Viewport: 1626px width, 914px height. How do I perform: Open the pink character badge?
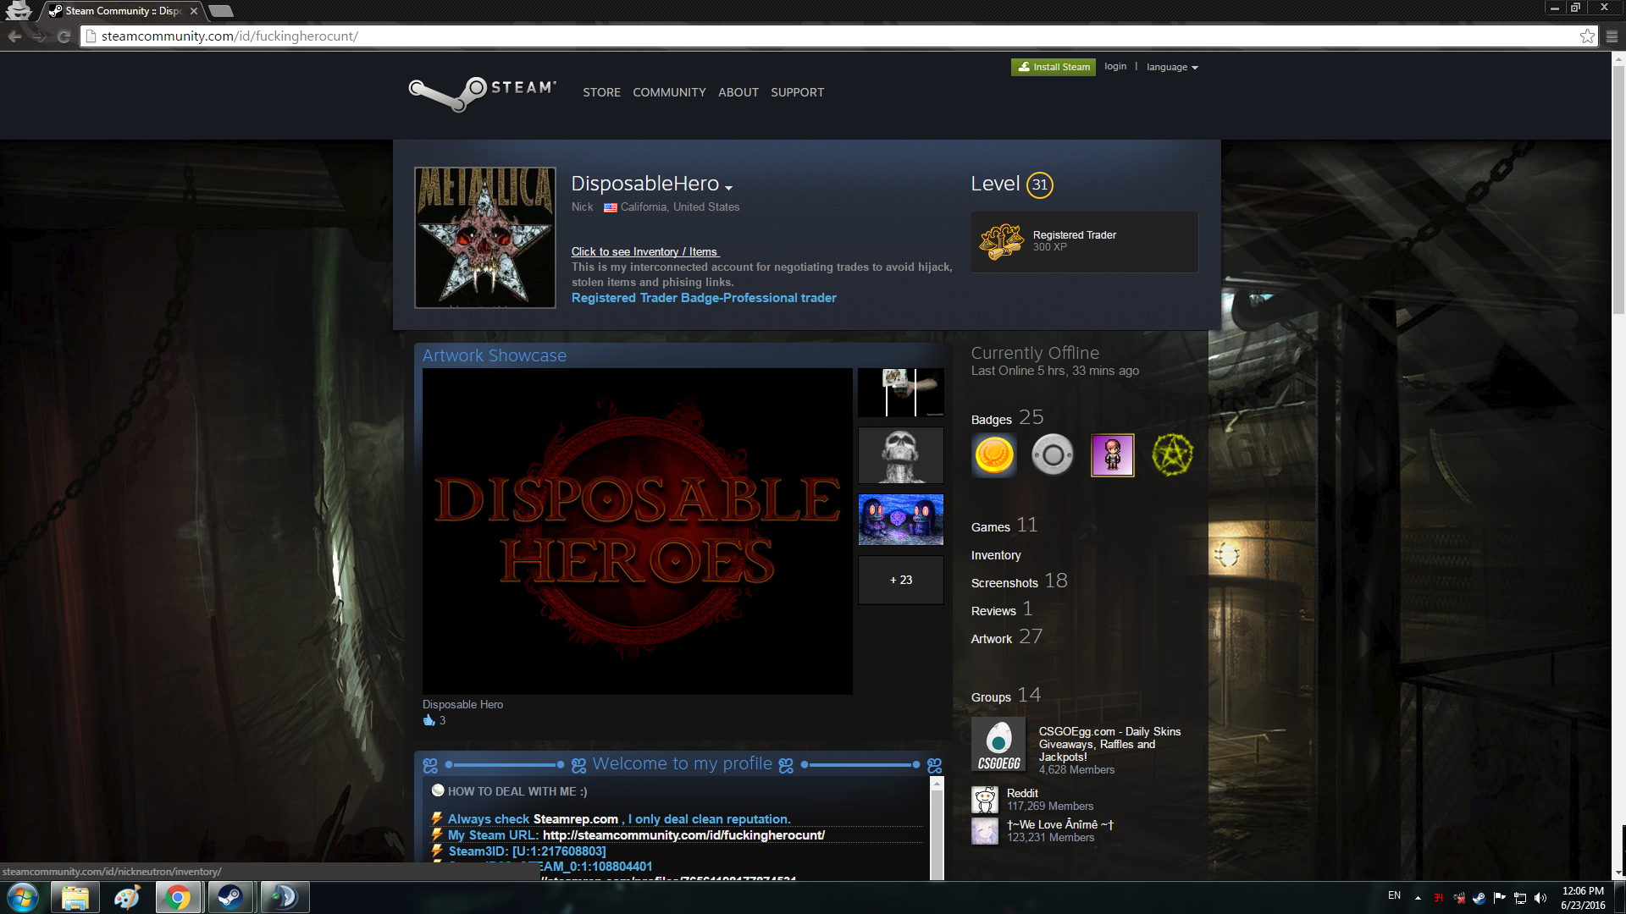(x=1112, y=455)
